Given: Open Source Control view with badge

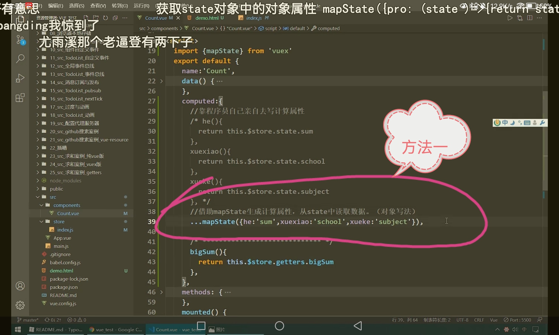Looking at the screenshot, I should pos(20,40).
